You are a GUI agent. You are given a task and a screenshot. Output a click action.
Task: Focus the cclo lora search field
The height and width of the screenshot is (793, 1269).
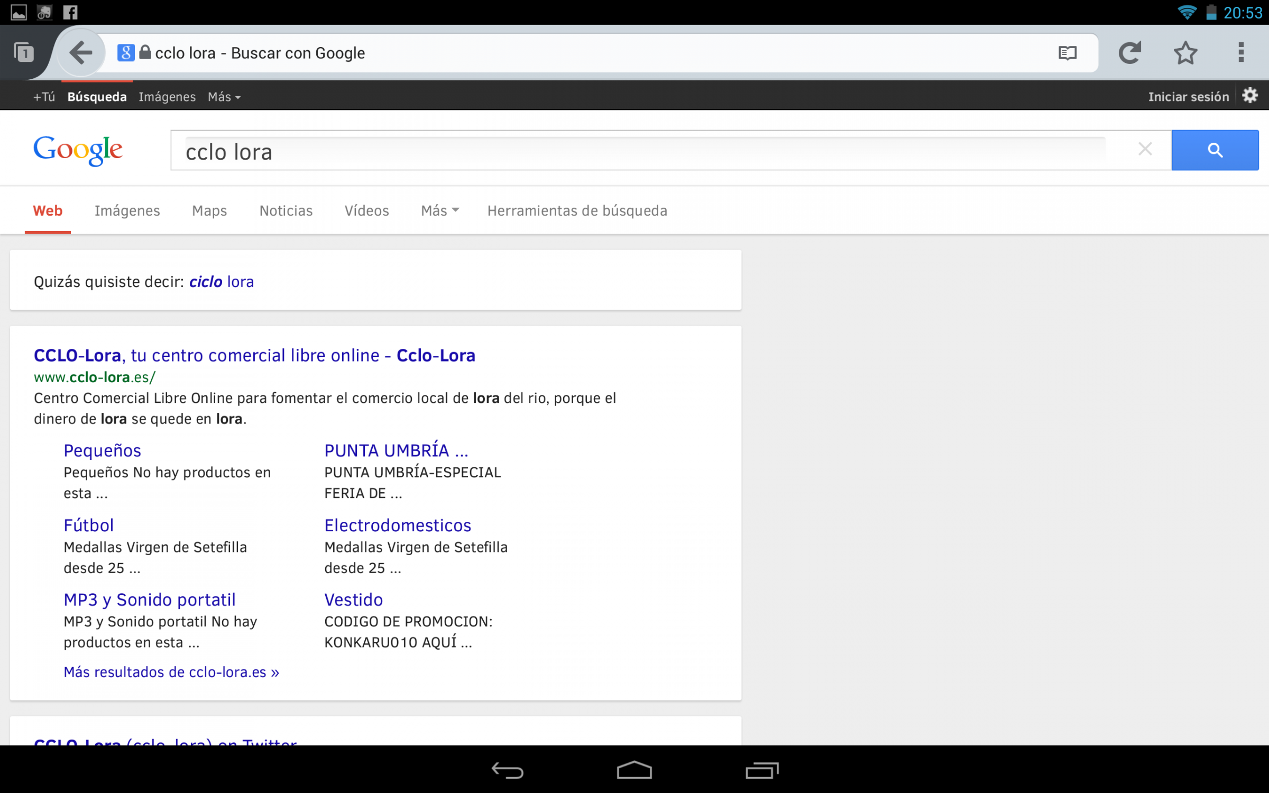[x=635, y=152]
